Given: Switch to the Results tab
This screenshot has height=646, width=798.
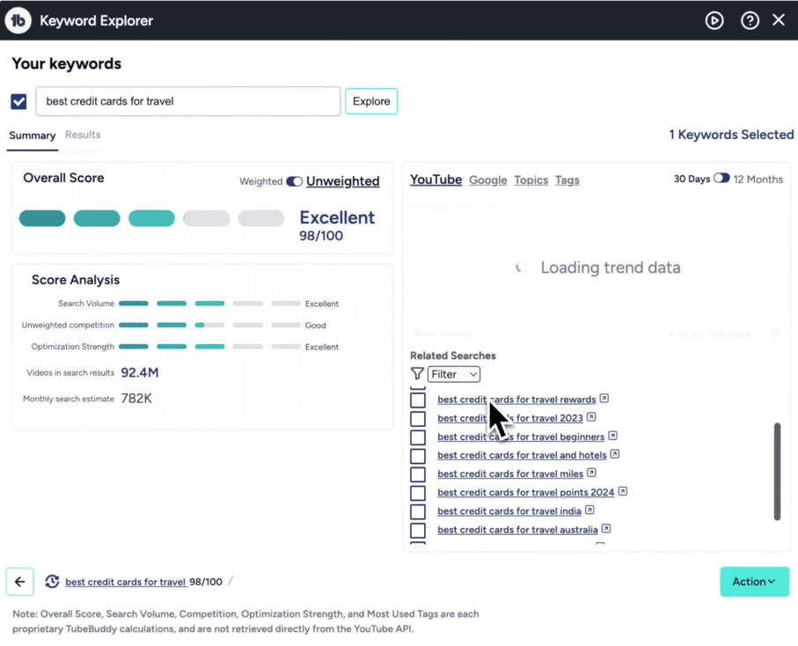Looking at the screenshot, I should click(x=83, y=135).
